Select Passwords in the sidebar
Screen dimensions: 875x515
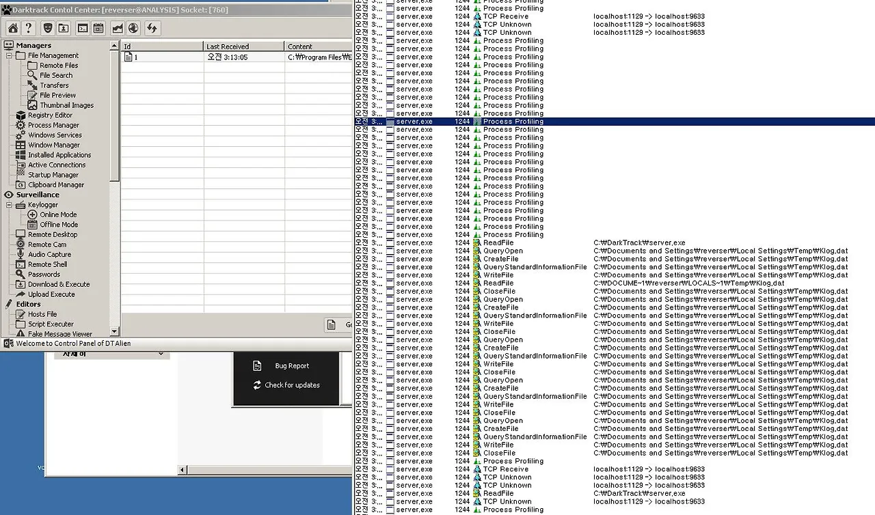(x=44, y=275)
